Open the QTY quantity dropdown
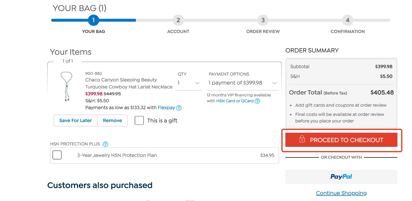 coord(189,83)
